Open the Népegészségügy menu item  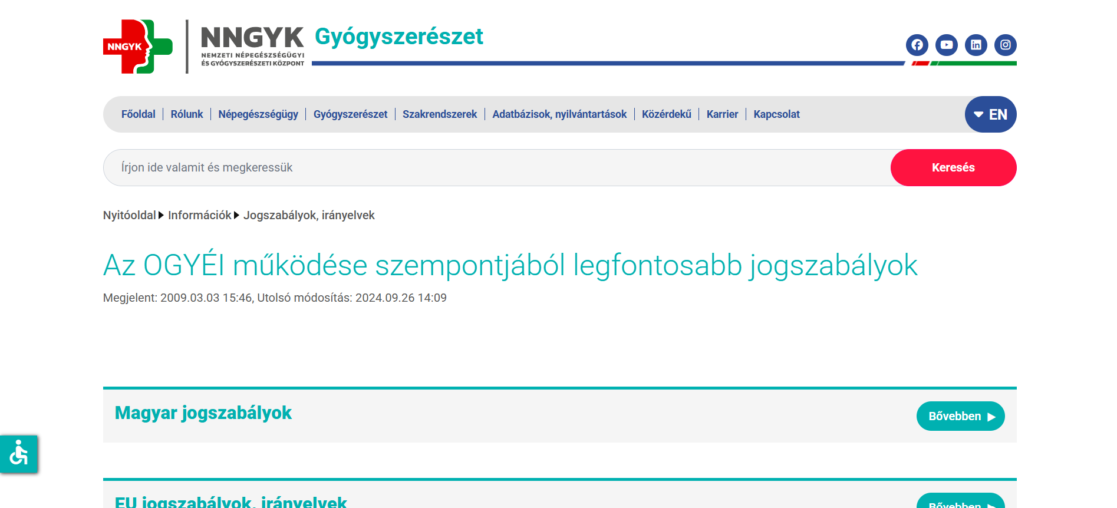click(258, 114)
